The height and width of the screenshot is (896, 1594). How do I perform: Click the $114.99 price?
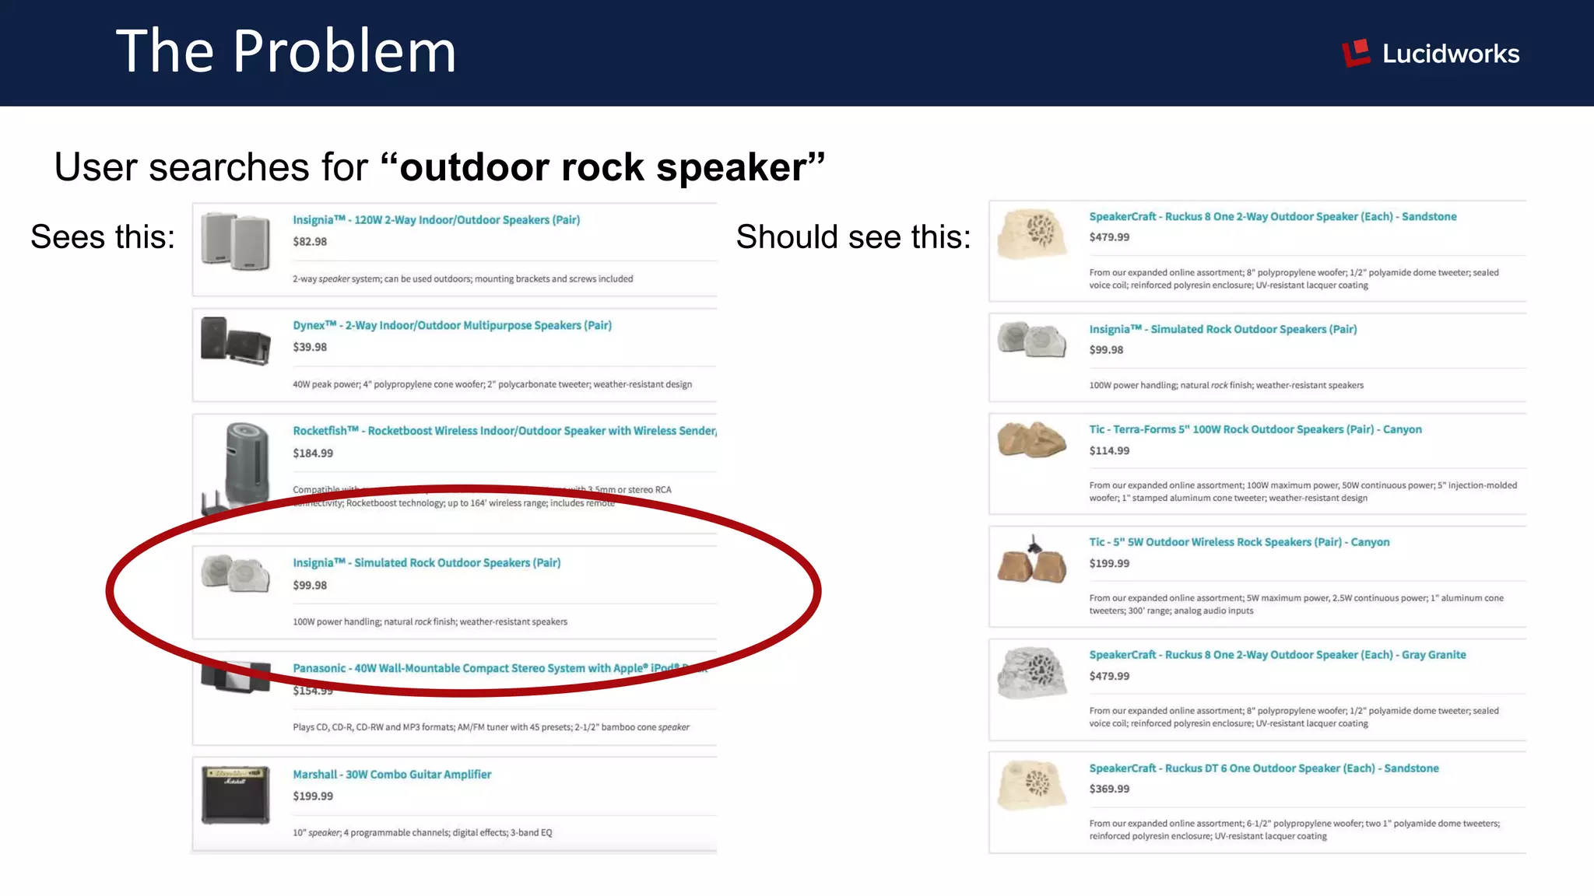(x=1109, y=451)
